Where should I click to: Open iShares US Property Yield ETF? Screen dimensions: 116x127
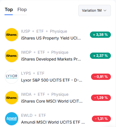click(51, 38)
